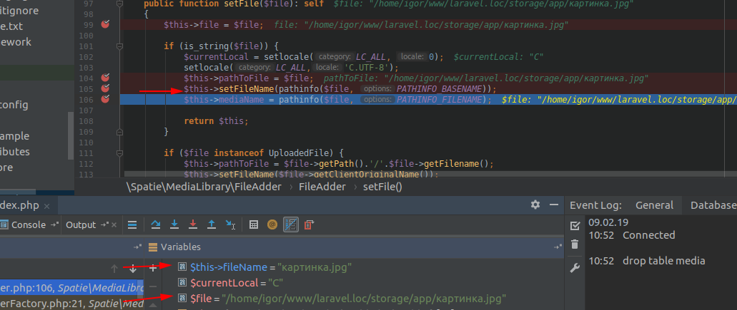This screenshot has height=310, width=737.
Task: Close the dex.php debug session tab
Action: coord(47,206)
